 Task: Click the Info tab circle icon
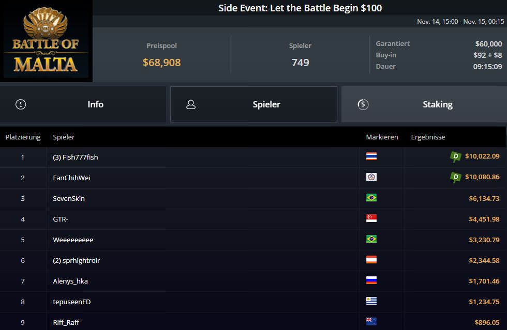[x=21, y=104]
